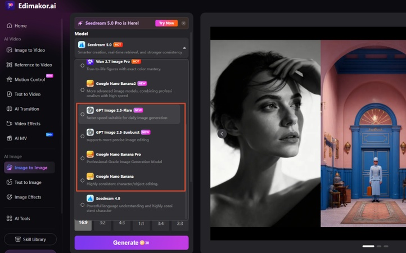
Task: Click the Generate button
Action: 132,243
